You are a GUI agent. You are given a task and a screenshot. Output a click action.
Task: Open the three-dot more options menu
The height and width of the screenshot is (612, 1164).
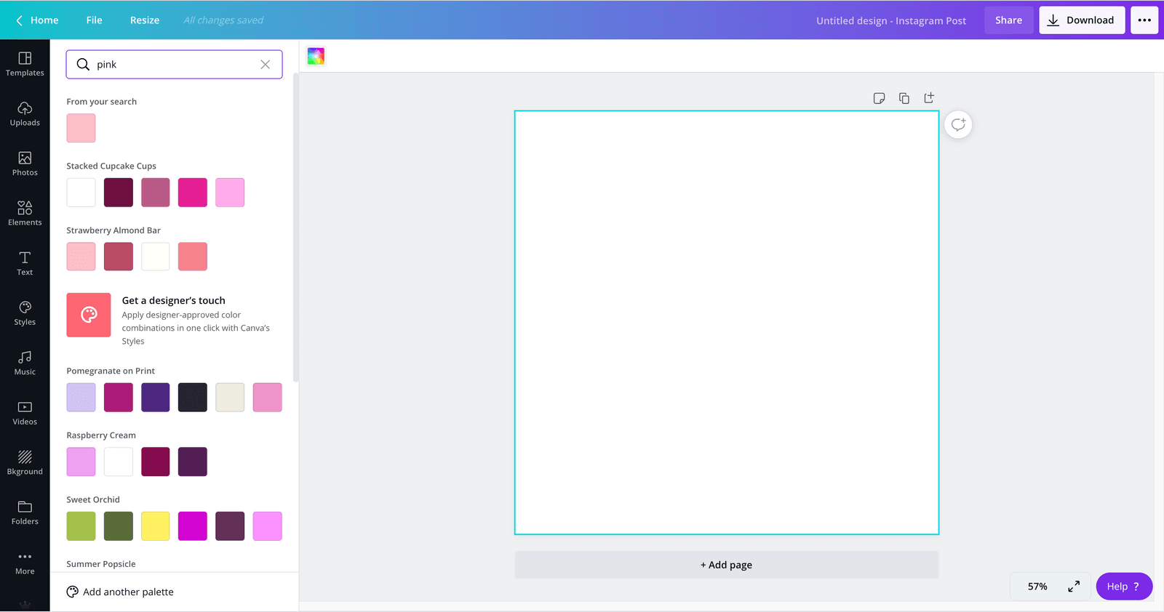(1144, 20)
